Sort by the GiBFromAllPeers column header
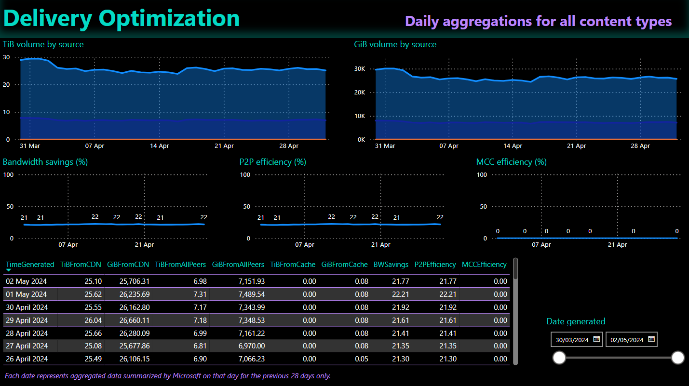This screenshot has height=386, width=689. (238, 265)
